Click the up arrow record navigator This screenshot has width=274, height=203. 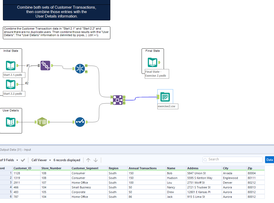(88, 160)
